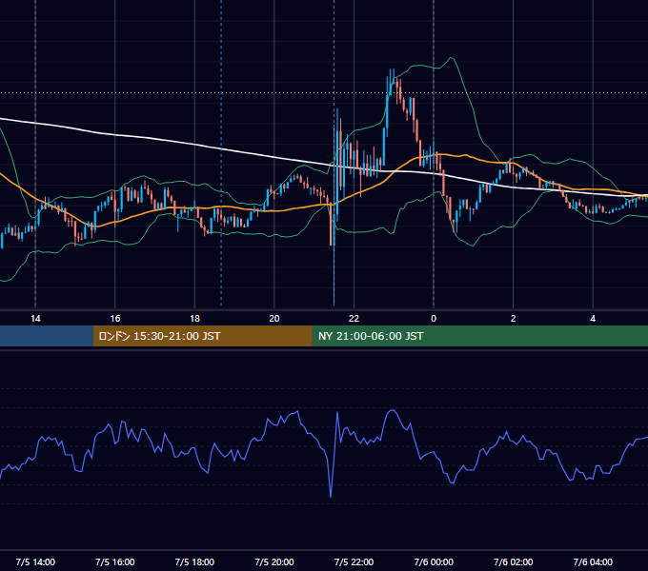
Task: Click the NY 21:00-06:00 JST session bar
Action: [x=479, y=336]
